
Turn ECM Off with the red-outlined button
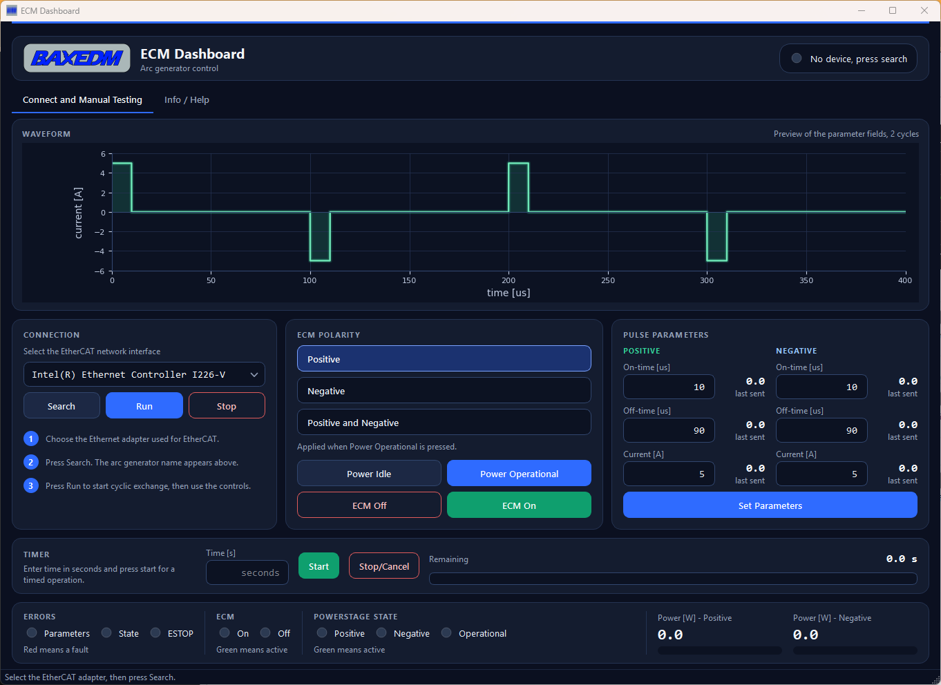(x=369, y=505)
